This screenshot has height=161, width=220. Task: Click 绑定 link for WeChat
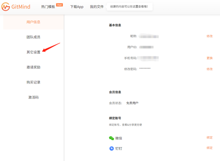pyautogui.click(x=209, y=138)
